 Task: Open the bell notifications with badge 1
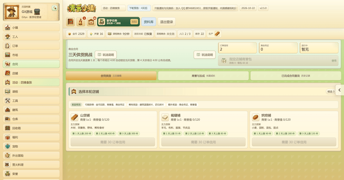pos(81,22)
